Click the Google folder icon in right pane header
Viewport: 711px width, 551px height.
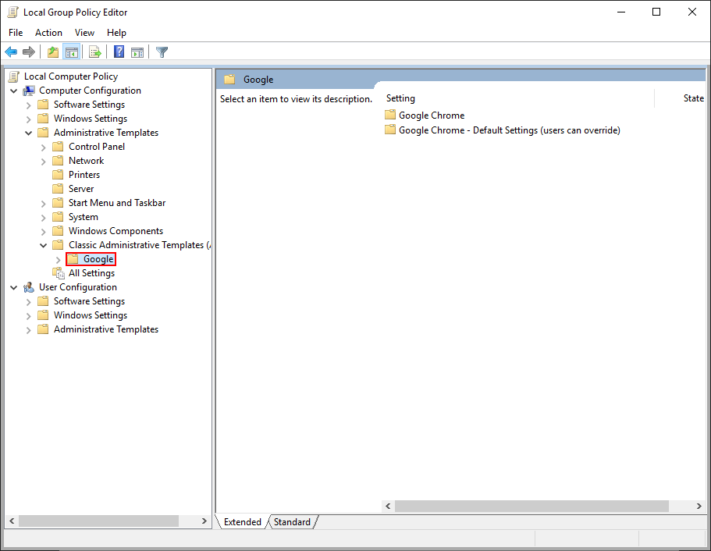[x=229, y=80]
